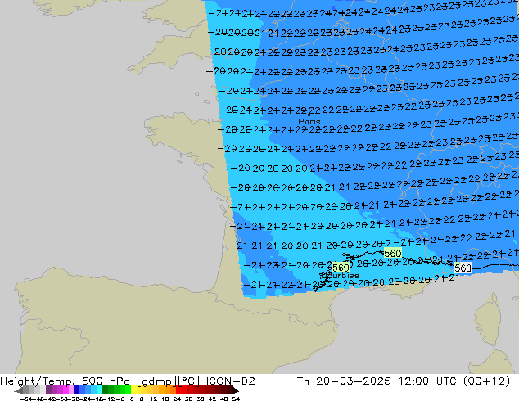The height and width of the screenshot is (401, 519).
Task: Click the 54 value under the color legend
Action: pyautogui.click(x=236, y=399)
